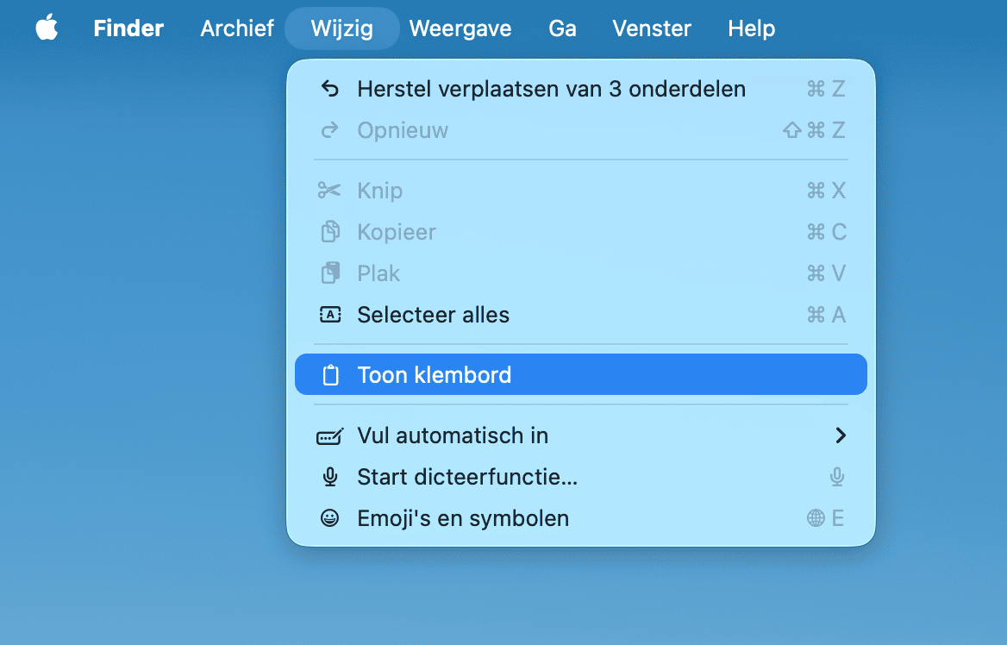Open the Venster menu
The height and width of the screenshot is (645, 1007).
(x=652, y=28)
